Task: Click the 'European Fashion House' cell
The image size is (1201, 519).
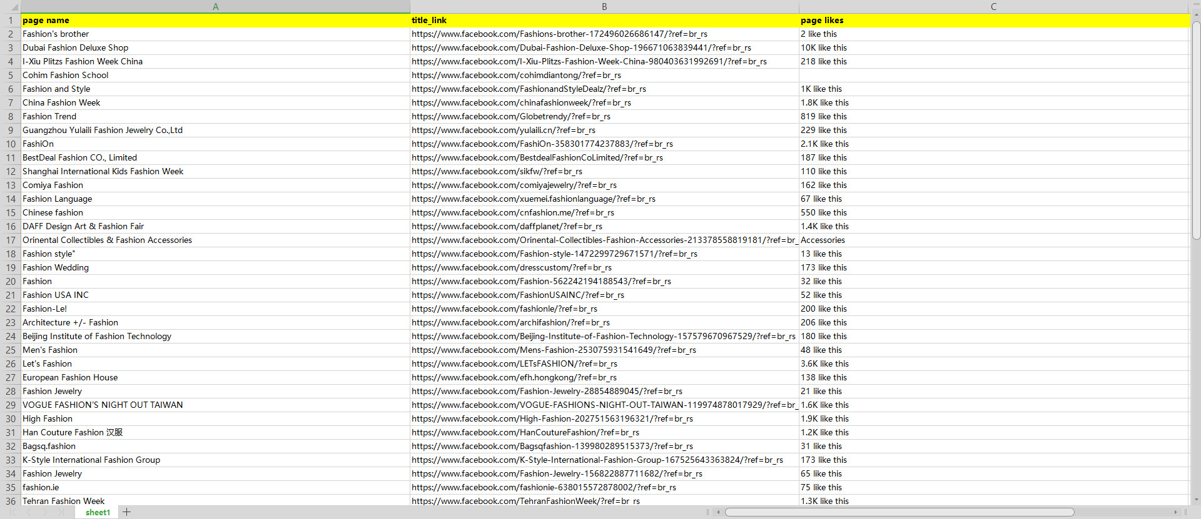Action: coord(215,378)
